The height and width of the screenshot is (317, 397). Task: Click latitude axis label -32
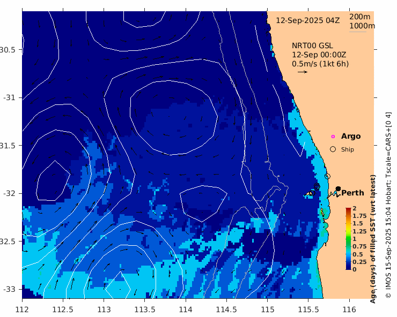(9, 193)
